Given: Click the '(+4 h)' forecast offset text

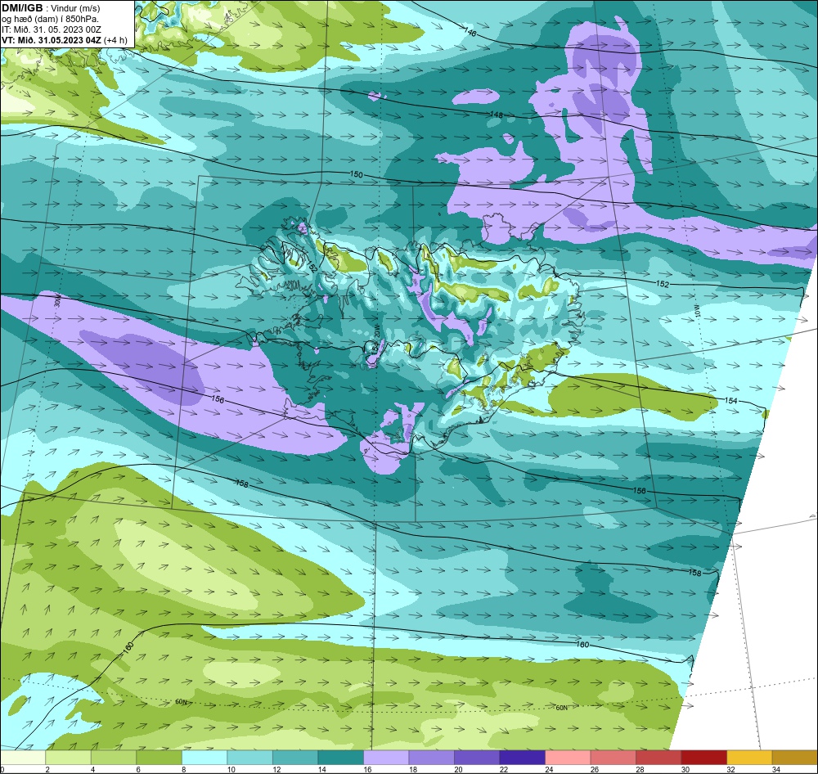Looking at the screenshot, I should [115, 39].
